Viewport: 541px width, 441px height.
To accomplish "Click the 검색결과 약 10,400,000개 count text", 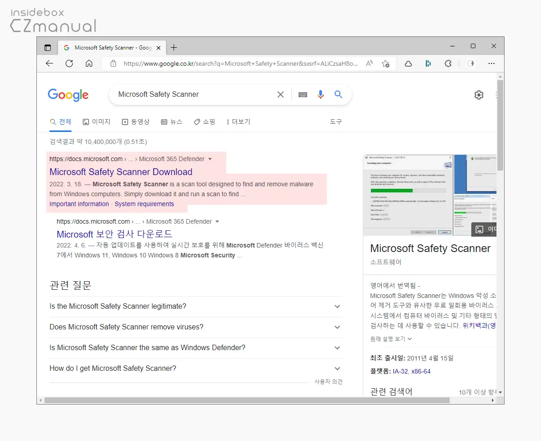I will [x=98, y=142].
